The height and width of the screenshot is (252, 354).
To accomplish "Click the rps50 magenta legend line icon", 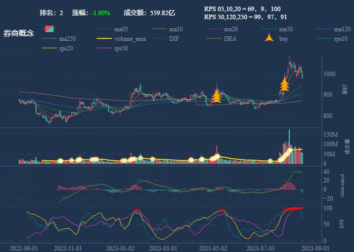I will (x=106, y=48).
